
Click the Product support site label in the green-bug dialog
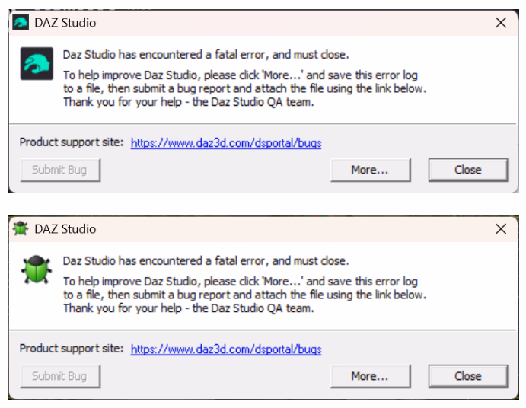71,349
